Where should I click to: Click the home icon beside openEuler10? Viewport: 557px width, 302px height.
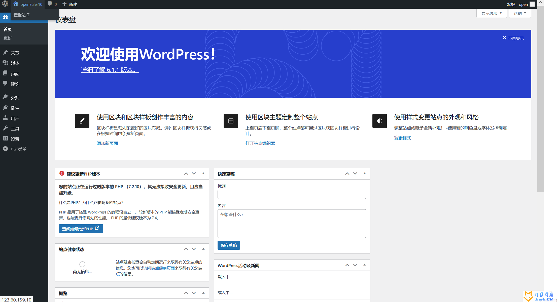tap(16, 4)
